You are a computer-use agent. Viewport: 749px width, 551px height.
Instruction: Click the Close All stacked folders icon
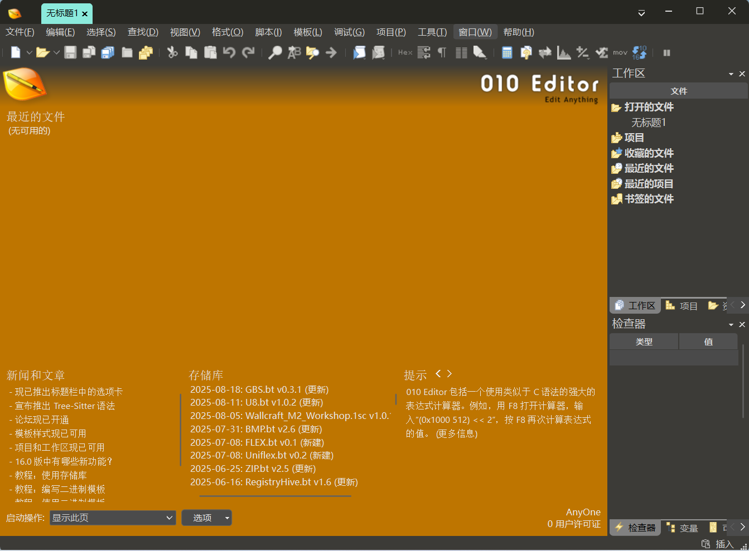point(146,52)
